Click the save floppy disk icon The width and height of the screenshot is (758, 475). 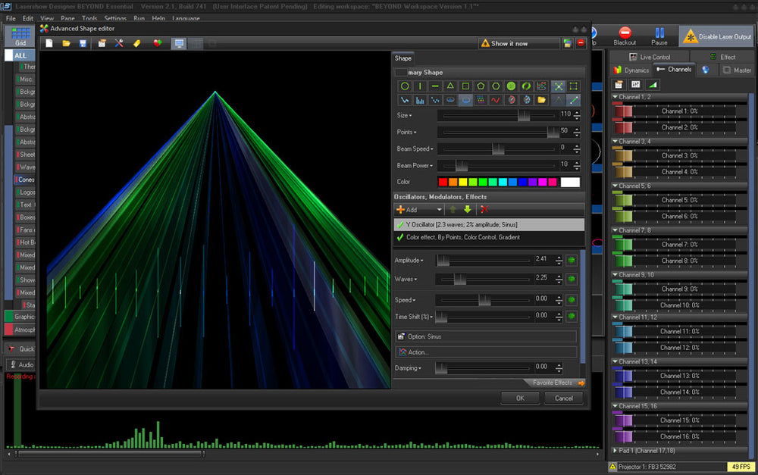tap(83, 43)
